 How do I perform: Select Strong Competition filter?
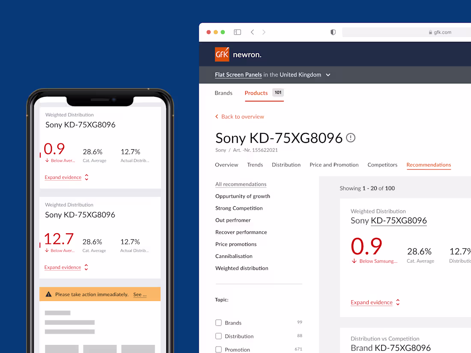tap(239, 208)
